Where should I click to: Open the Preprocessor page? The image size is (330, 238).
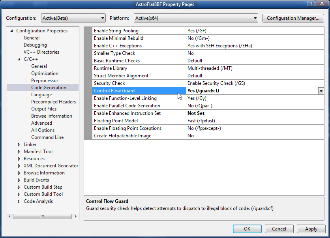tap(45, 81)
